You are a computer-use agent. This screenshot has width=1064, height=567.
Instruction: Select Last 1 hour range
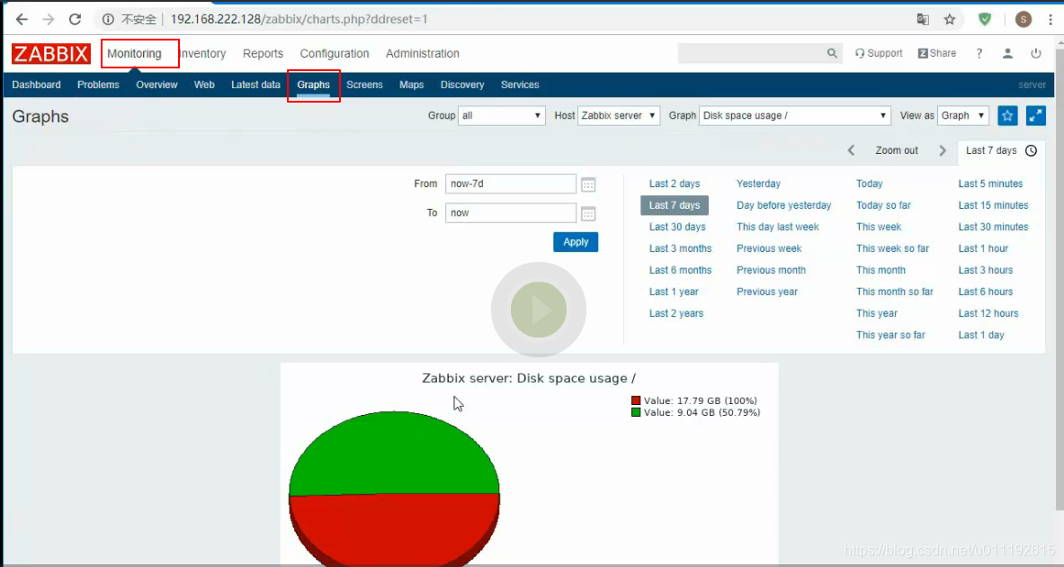click(x=983, y=248)
